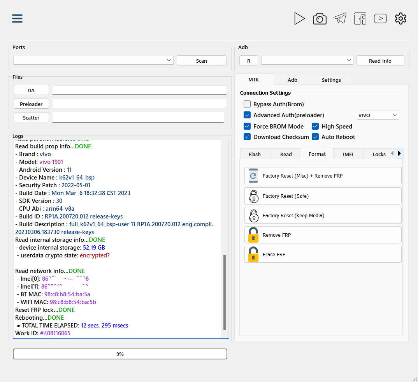Click yellow padlock icon beside Remove FRP
The image size is (418, 382).
(x=253, y=235)
